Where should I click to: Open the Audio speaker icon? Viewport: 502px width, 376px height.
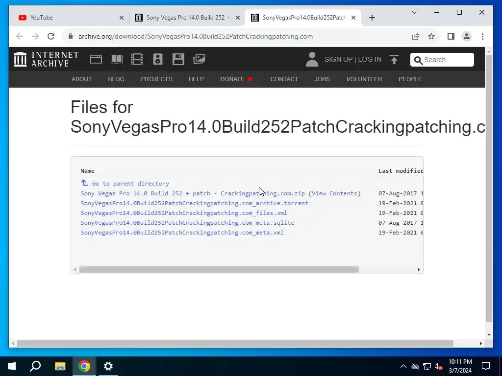158,59
